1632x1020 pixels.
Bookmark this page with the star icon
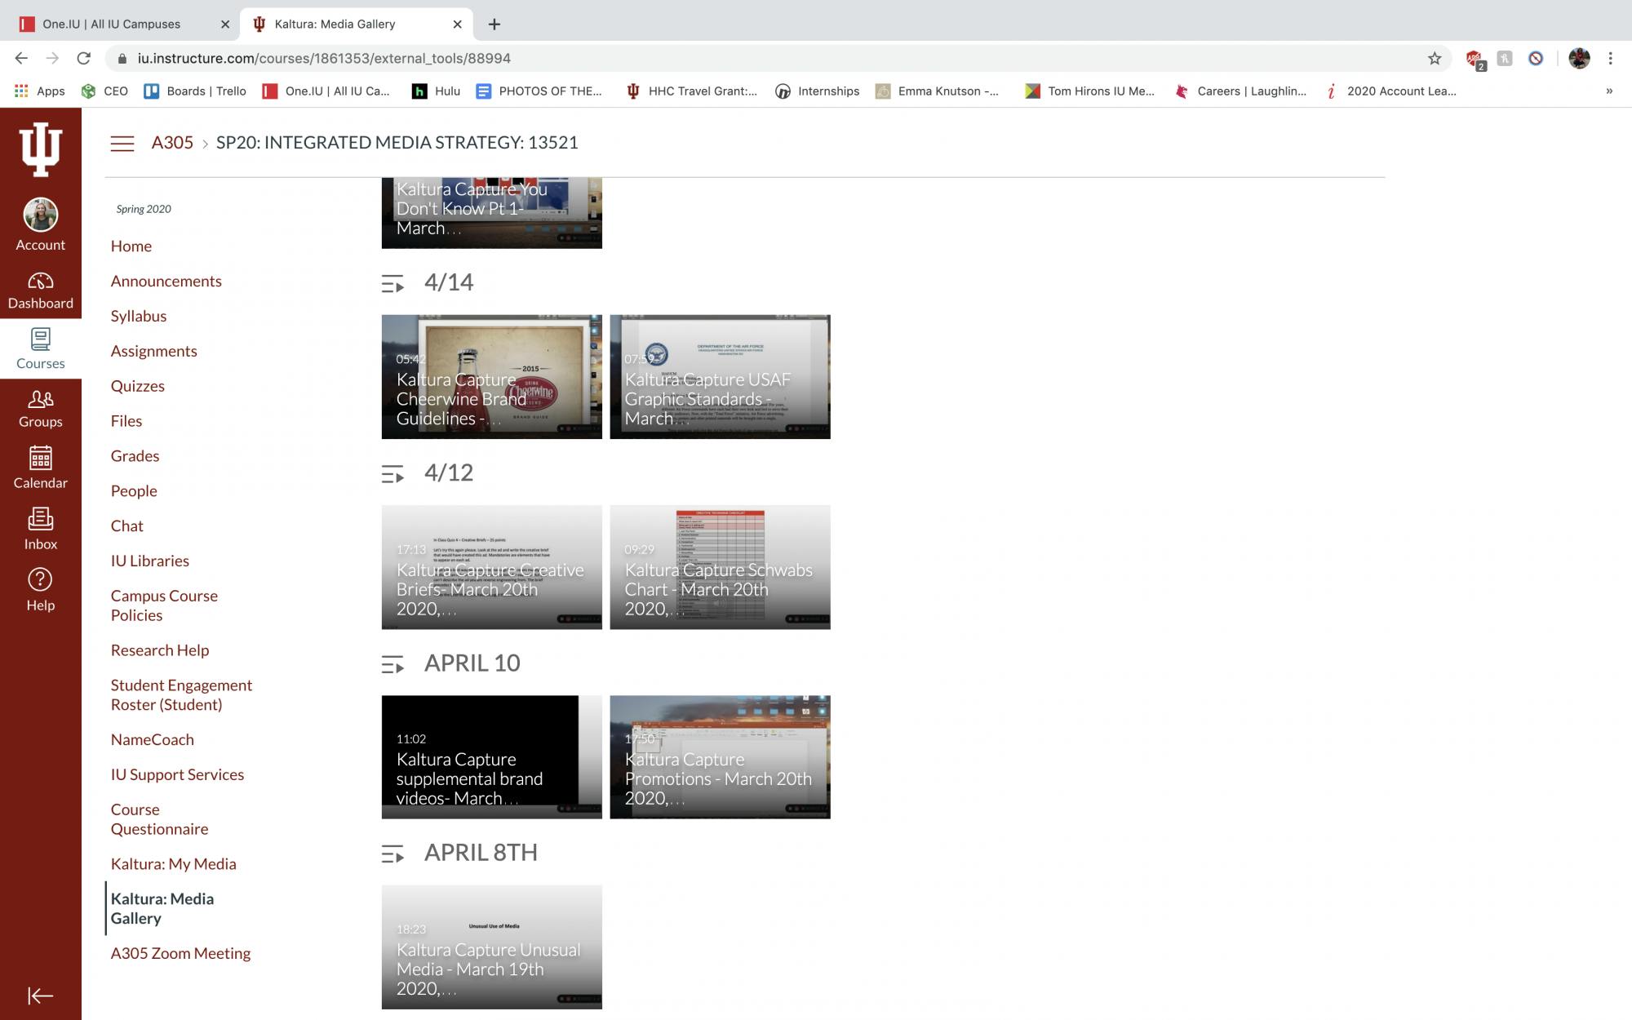coord(1435,58)
